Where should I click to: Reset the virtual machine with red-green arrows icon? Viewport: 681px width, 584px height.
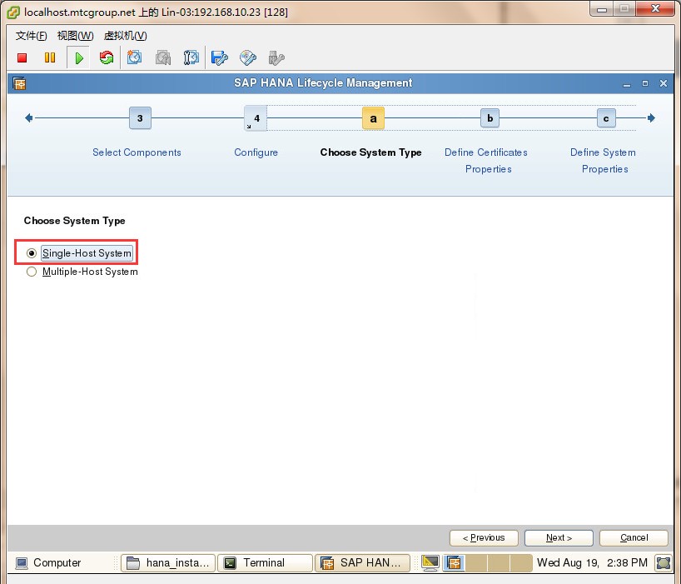pyautogui.click(x=107, y=57)
